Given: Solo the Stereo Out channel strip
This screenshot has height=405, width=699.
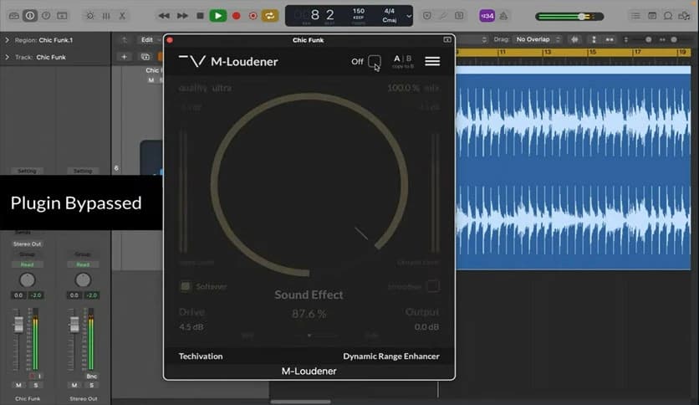Looking at the screenshot, I should click(x=92, y=385).
